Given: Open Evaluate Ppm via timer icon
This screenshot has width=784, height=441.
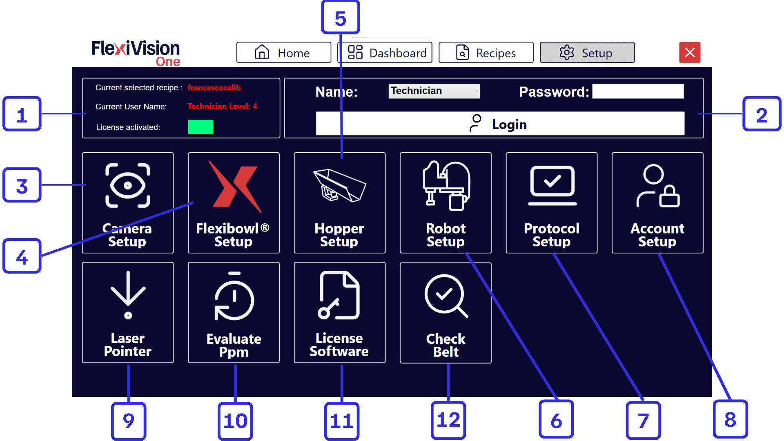Looking at the screenshot, I should 234,296.
